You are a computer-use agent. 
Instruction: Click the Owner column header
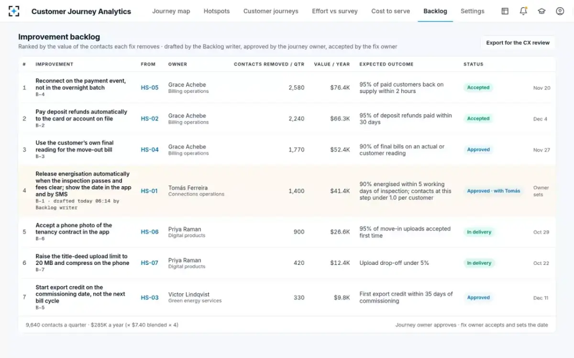pos(177,64)
